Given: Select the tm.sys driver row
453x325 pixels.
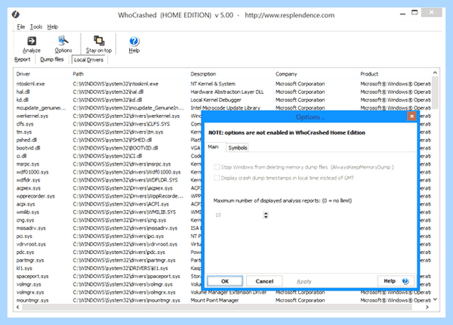Looking at the screenshot, I should point(108,132).
